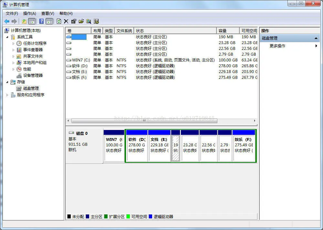Screen dimensions: 323x230
Task: Open the 操作(A) menu
Action: (x=29, y=14)
